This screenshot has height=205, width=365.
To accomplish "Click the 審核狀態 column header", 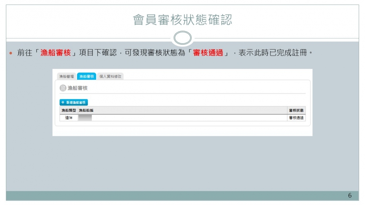I will (296, 110).
